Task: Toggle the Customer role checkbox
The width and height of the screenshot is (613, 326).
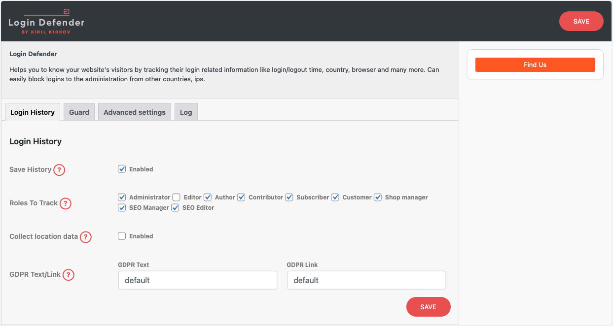Action: 335,197
